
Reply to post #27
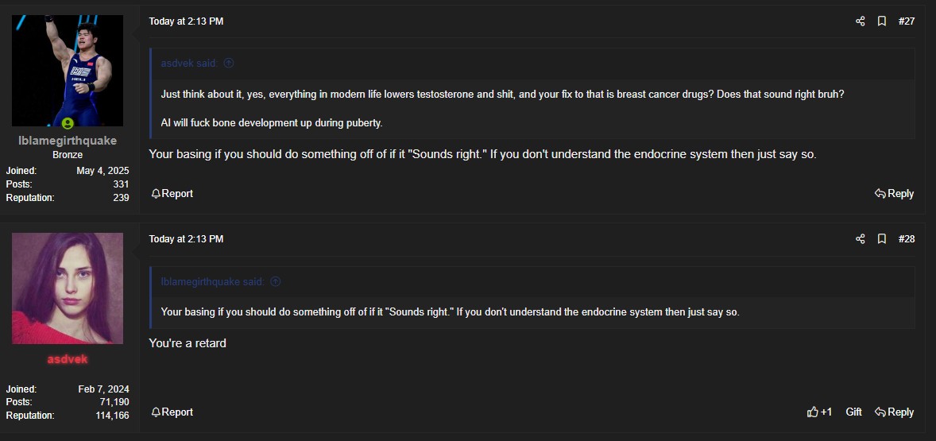tap(894, 194)
